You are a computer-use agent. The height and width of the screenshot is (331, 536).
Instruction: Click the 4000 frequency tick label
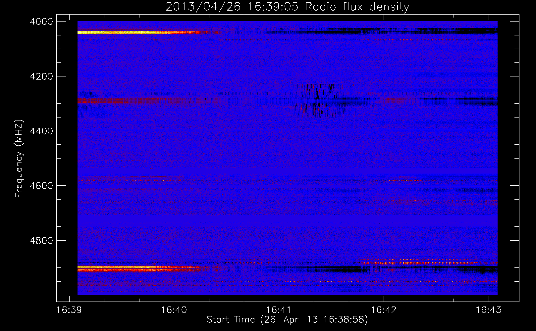point(41,22)
